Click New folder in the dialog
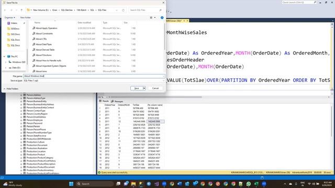 26,17
